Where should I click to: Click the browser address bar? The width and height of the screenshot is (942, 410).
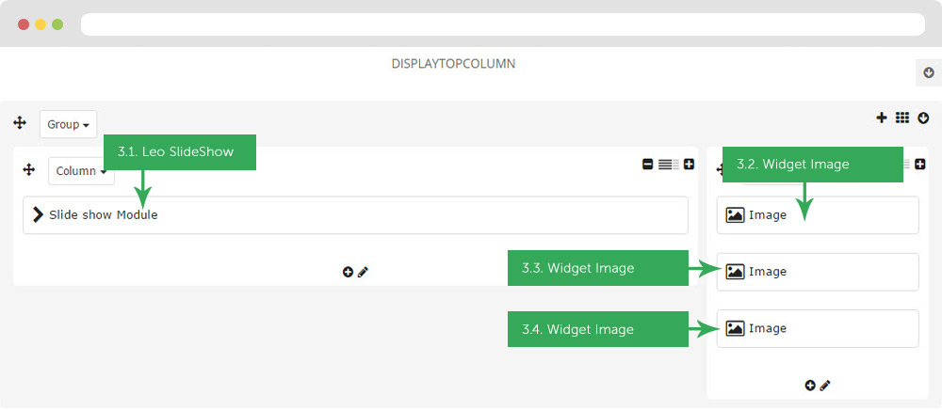point(497,24)
